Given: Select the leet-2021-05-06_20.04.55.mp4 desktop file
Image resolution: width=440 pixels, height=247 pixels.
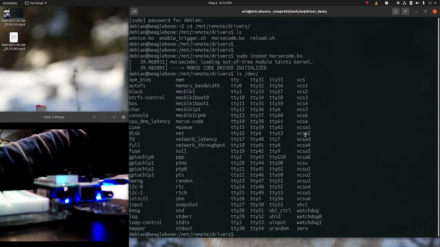Looking at the screenshot, I should (x=14, y=17).
